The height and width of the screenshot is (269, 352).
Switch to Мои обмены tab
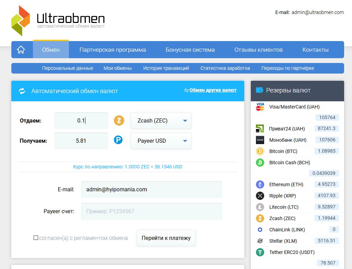(x=118, y=68)
